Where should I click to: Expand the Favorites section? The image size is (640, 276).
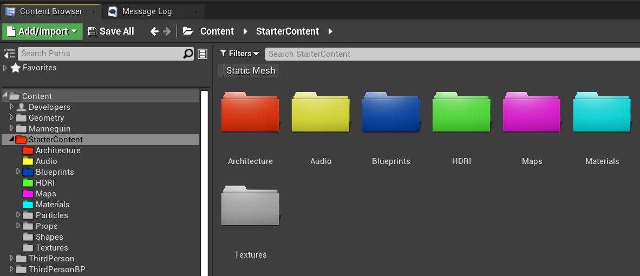click(5, 68)
